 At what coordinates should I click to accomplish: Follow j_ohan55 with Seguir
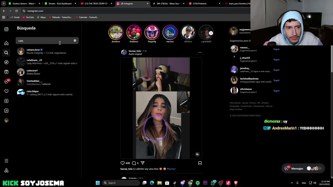[276, 59]
